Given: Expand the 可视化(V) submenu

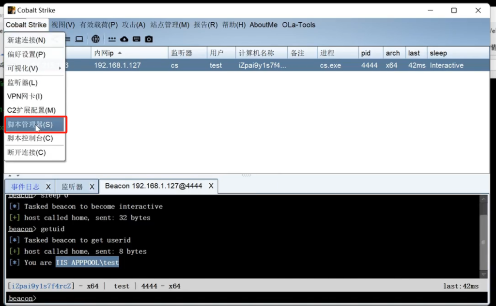Looking at the screenshot, I should [35, 68].
